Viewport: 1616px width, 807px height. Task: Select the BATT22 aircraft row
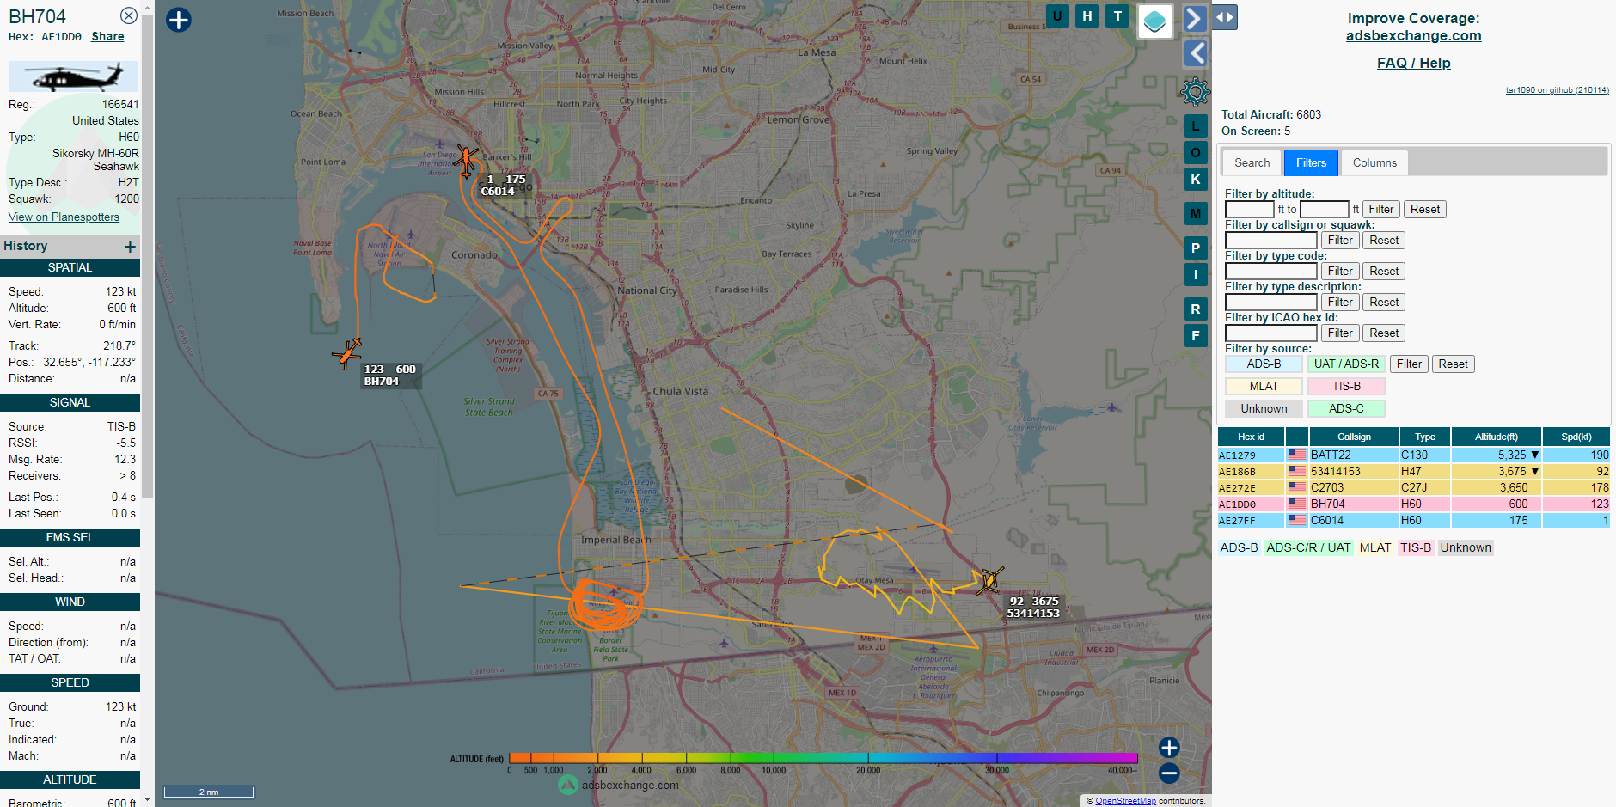coord(1413,455)
